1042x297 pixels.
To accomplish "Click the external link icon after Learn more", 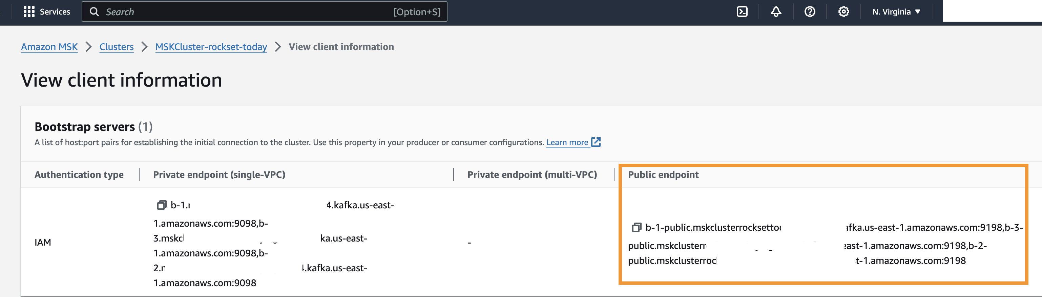I will [x=596, y=142].
